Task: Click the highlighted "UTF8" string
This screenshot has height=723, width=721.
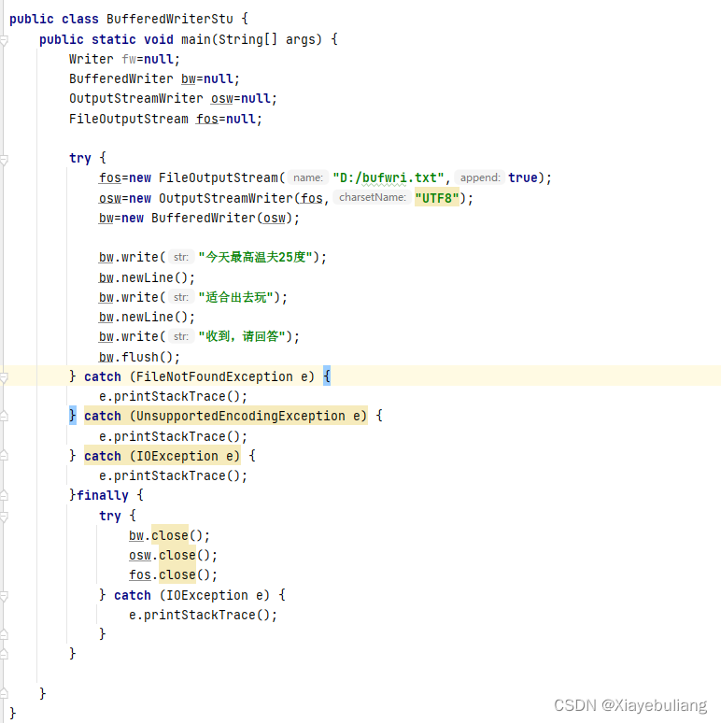Action: pos(436,198)
